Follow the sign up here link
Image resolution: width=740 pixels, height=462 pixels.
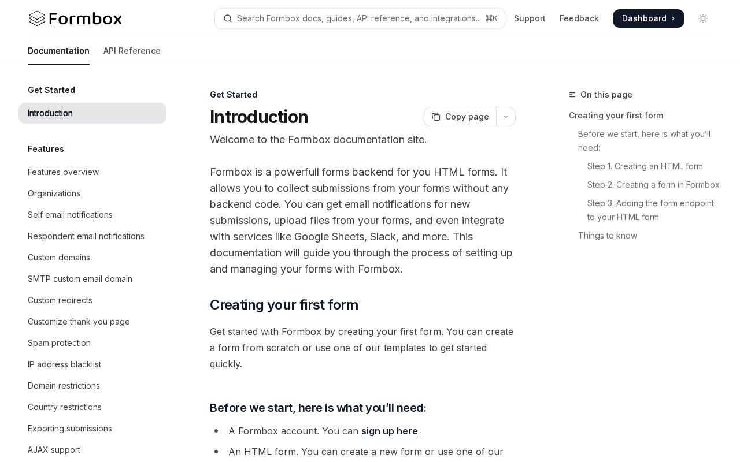point(390,431)
